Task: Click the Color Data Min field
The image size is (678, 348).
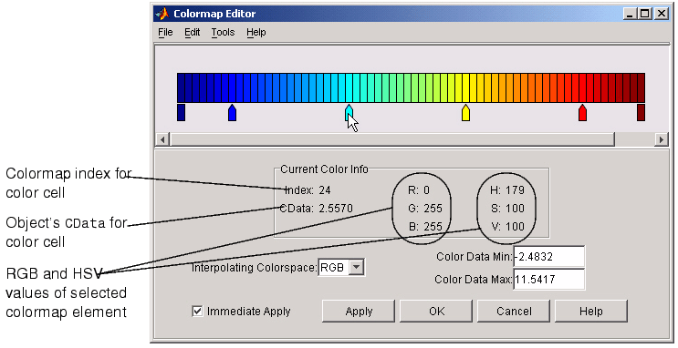Action: [548, 257]
